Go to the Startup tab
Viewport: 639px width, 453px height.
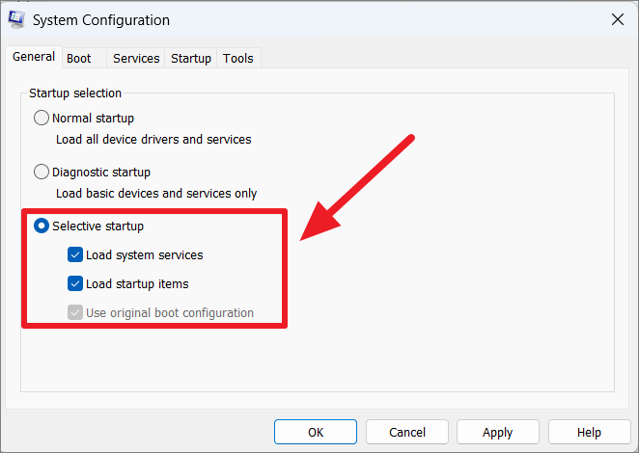coord(191,58)
